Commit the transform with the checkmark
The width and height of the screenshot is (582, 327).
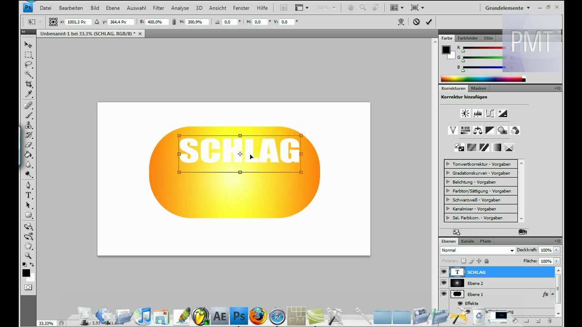pyautogui.click(x=428, y=22)
